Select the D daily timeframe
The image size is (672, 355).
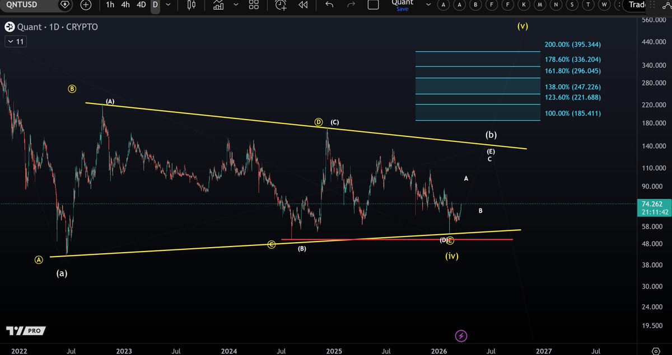coord(155,4)
